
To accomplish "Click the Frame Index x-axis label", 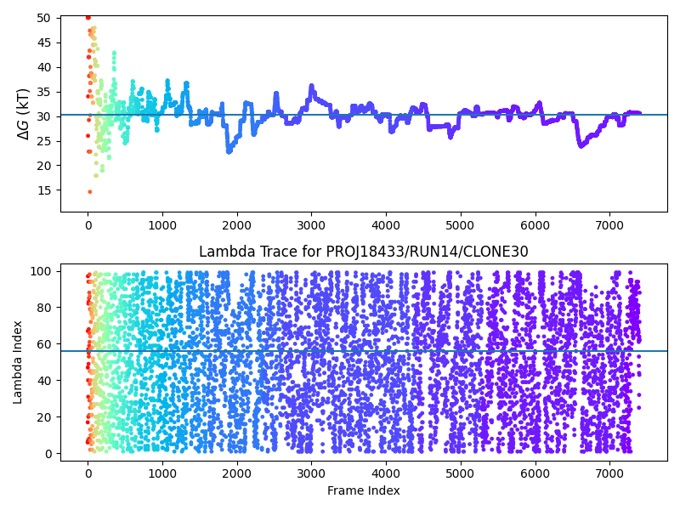I will click(364, 490).
